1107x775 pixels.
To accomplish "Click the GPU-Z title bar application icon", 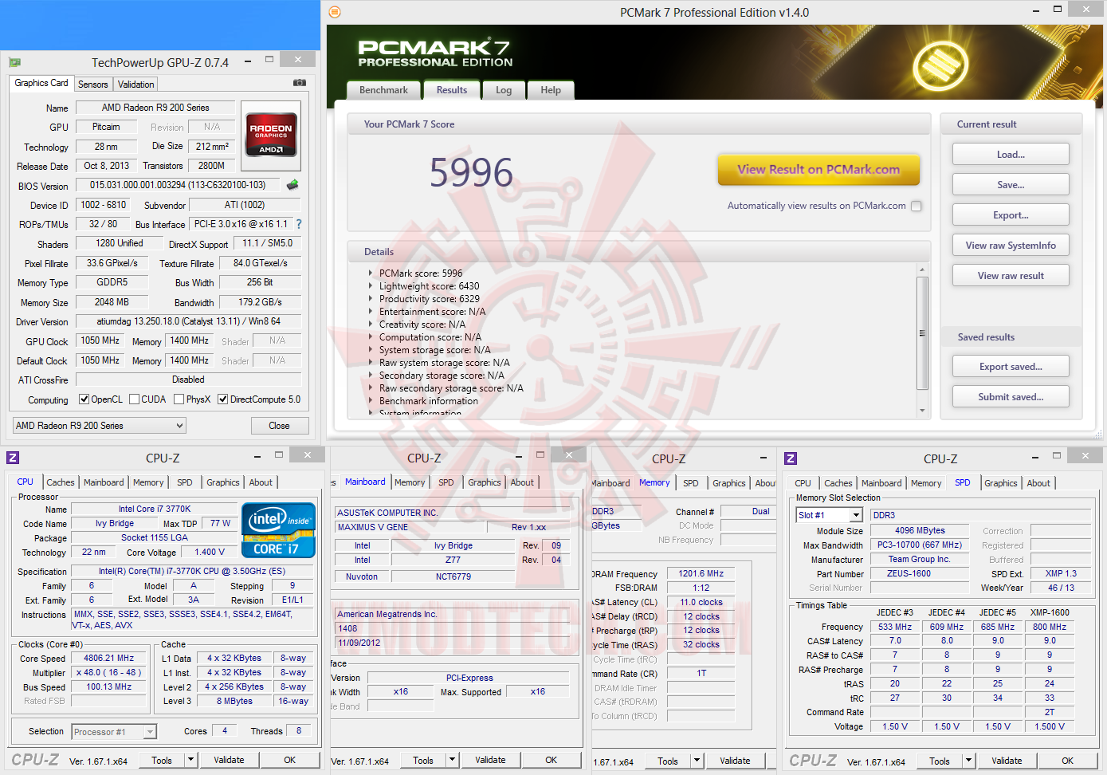I will [x=14, y=62].
